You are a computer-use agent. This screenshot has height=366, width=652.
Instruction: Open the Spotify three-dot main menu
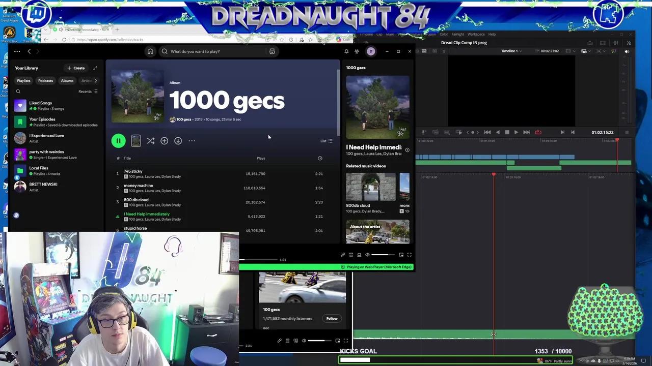coord(17,51)
